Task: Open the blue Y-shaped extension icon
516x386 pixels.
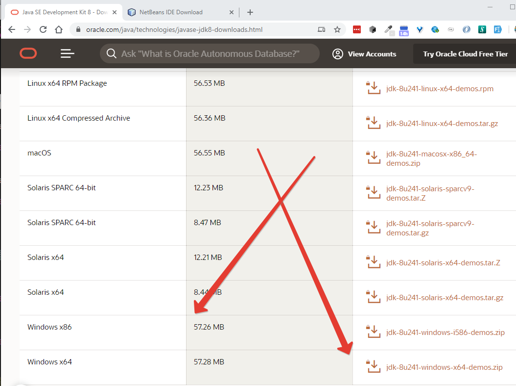Action: point(420,29)
